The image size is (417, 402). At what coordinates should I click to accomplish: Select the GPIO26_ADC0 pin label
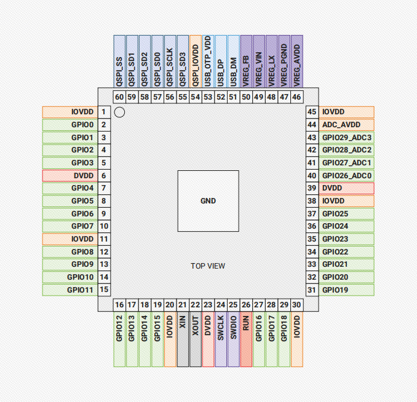pyautogui.click(x=346, y=176)
